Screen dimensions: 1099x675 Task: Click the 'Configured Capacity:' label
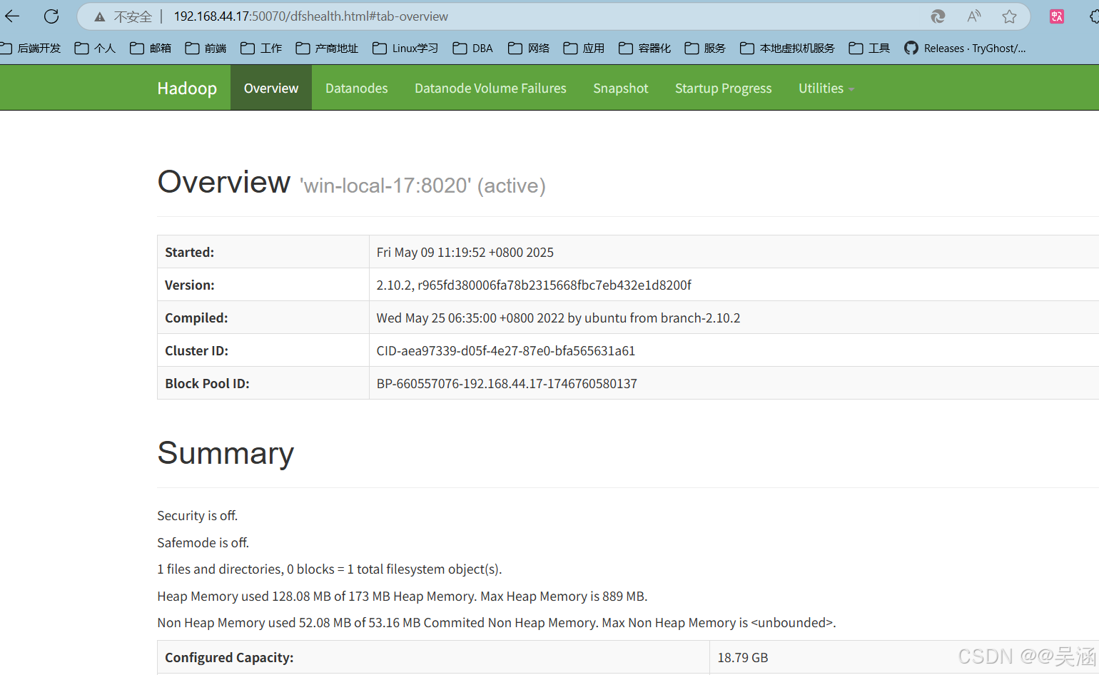click(x=229, y=658)
